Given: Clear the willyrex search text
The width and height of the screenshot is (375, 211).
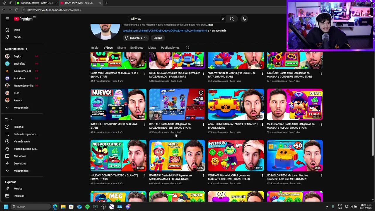Looking at the screenshot, I should [x=223, y=19].
